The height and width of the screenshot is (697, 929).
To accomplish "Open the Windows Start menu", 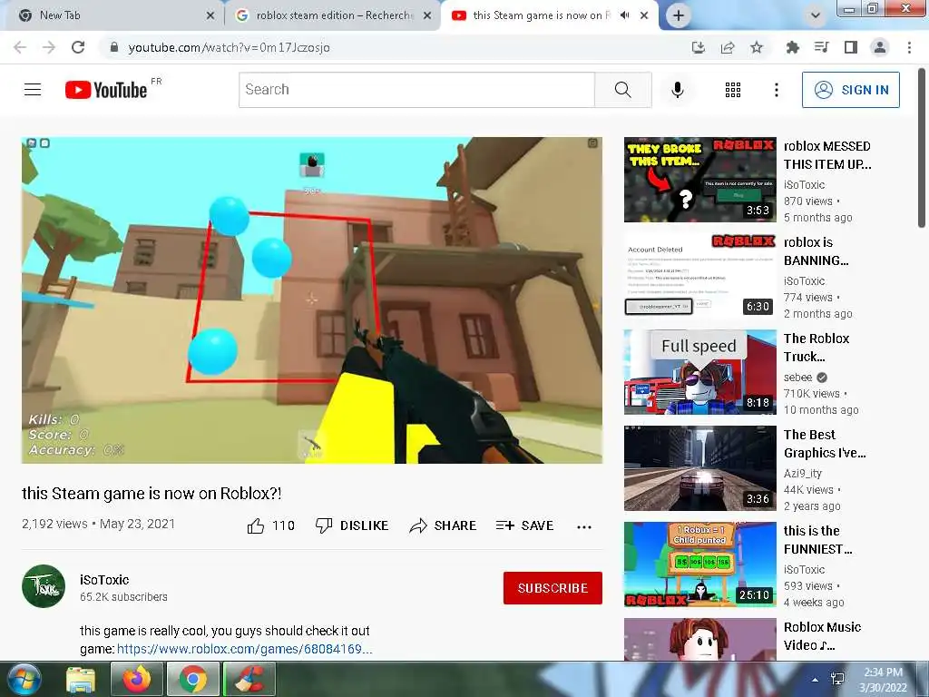I will point(23,680).
